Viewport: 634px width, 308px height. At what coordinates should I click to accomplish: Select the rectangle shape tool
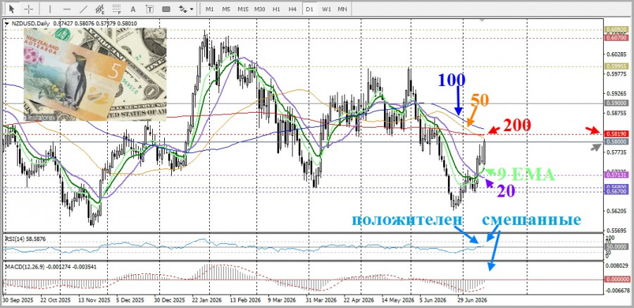click(166, 8)
